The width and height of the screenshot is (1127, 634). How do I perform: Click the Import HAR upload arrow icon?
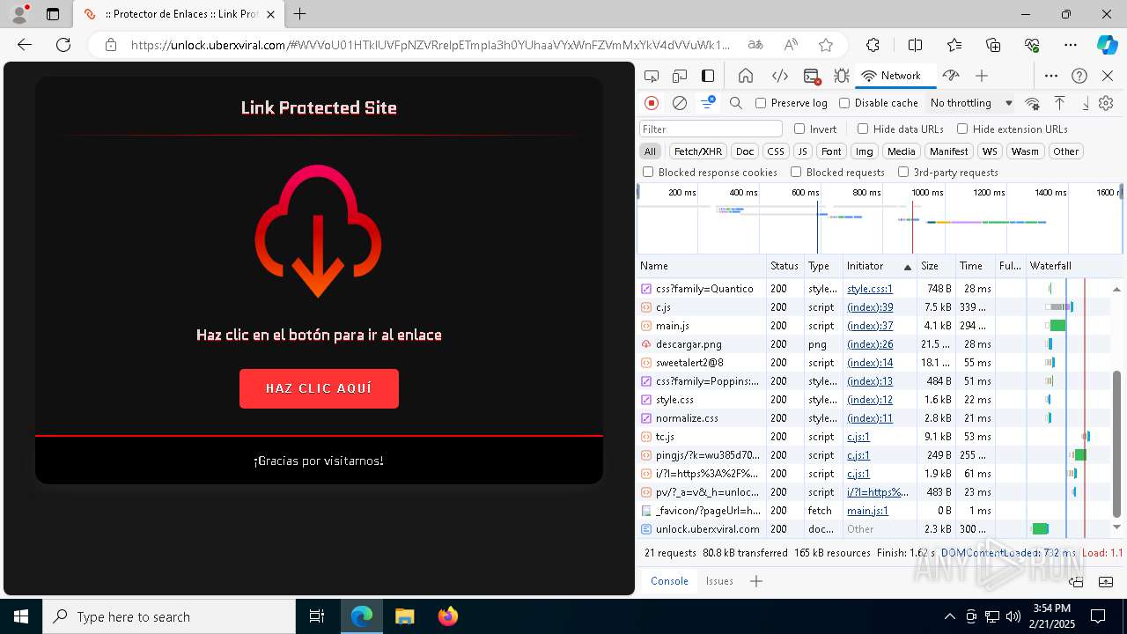click(1060, 103)
